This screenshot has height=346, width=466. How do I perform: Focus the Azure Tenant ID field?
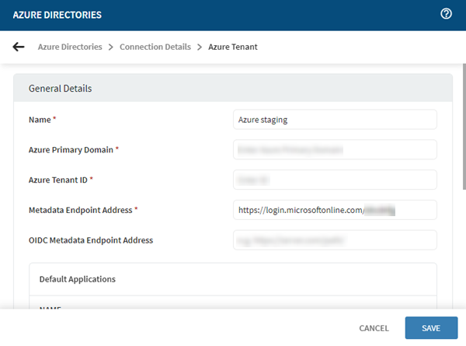pos(335,180)
